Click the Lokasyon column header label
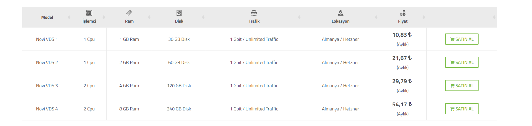The image size is (532, 126). 341,21
